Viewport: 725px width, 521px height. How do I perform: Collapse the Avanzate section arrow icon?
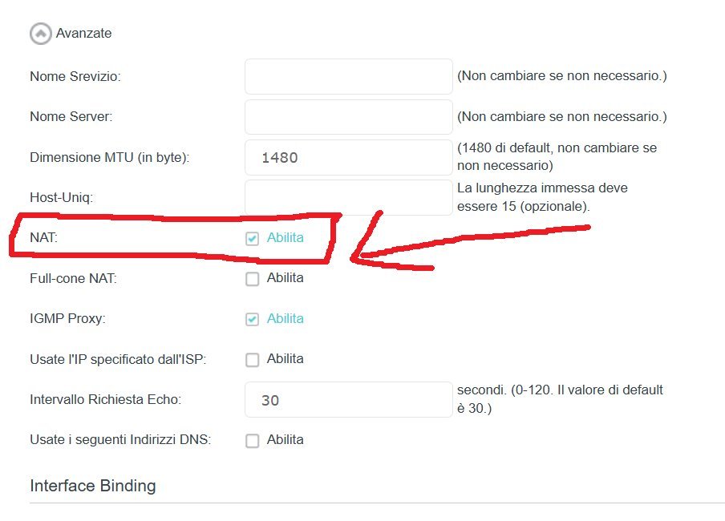pos(40,34)
